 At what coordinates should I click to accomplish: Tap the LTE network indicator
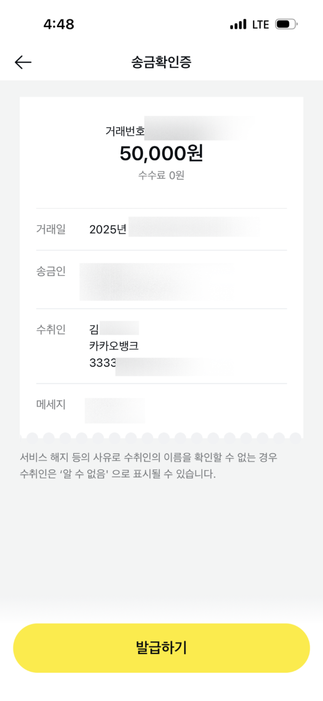pos(260,25)
